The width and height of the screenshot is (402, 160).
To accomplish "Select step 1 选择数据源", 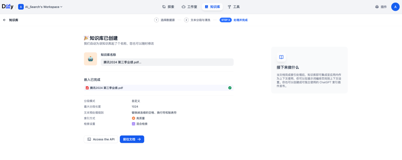I will (165, 20).
